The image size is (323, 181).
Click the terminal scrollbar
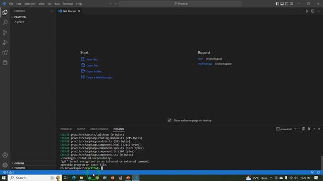(321, 162)
